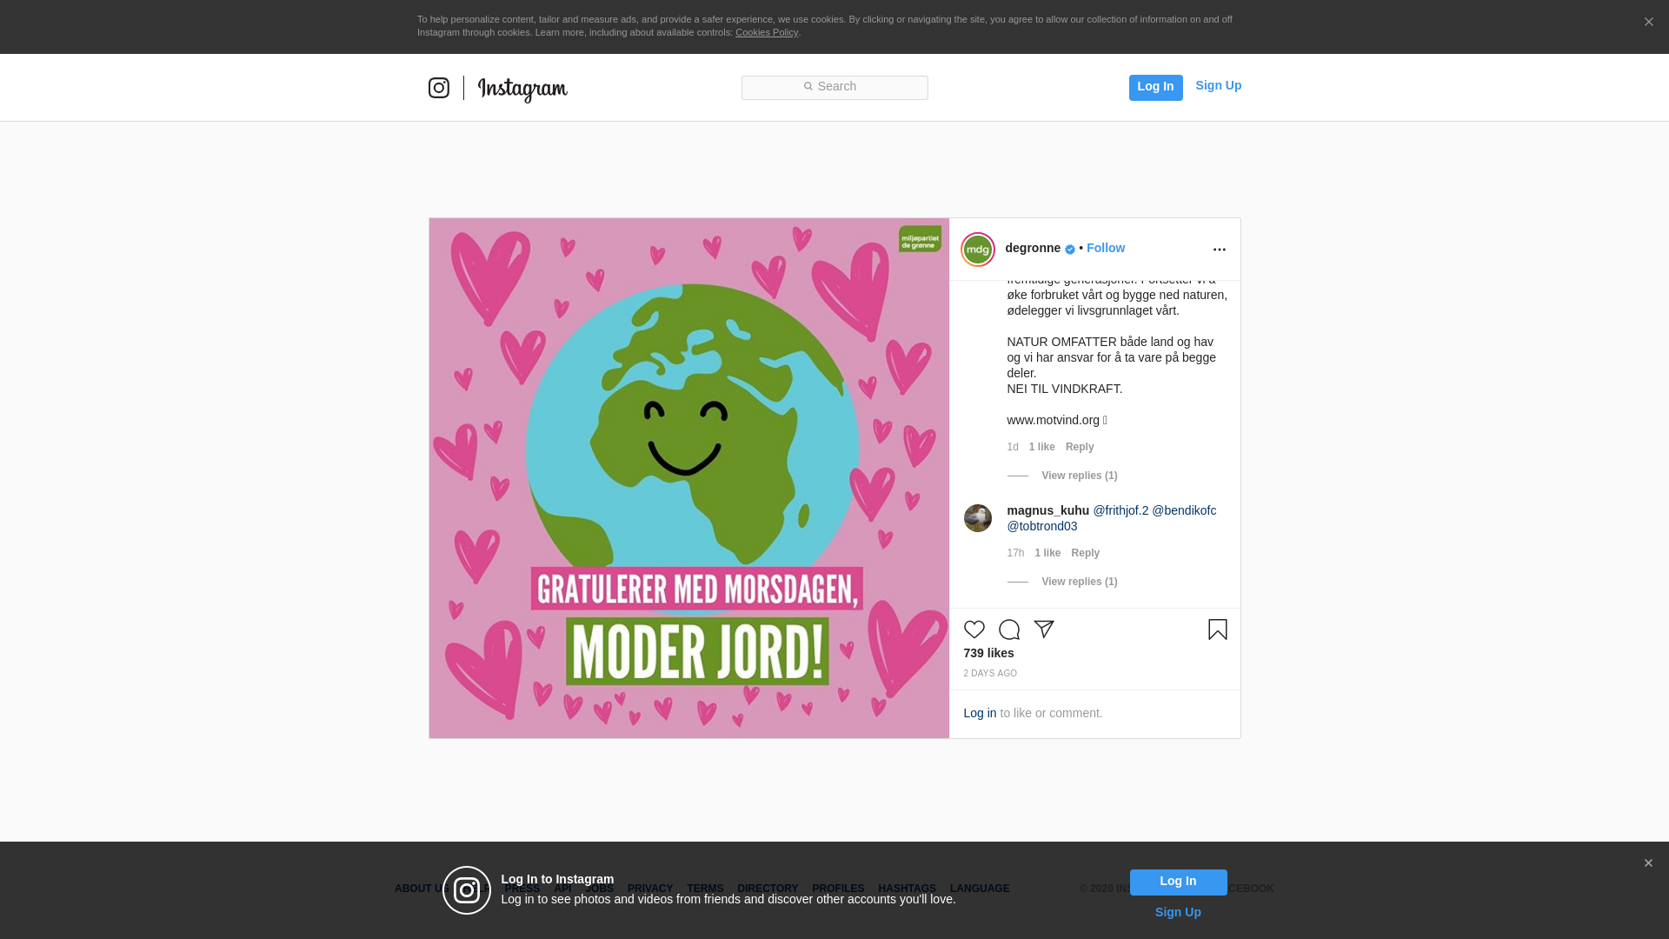Save post with bookmark icon

click(1217, 629)
